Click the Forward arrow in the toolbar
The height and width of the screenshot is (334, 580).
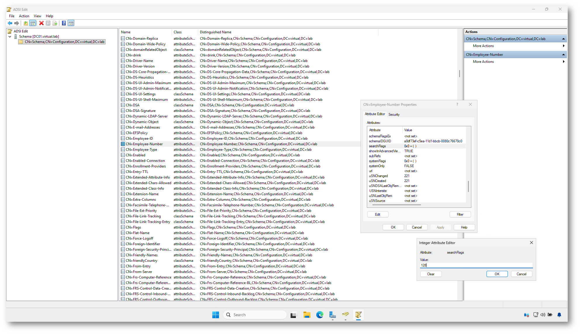coord(17,23)
